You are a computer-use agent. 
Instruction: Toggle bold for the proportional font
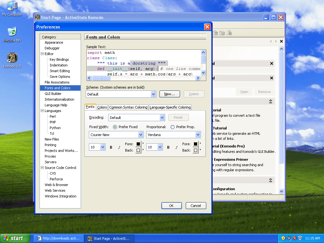pyautogui.click(x=168, y=147)
